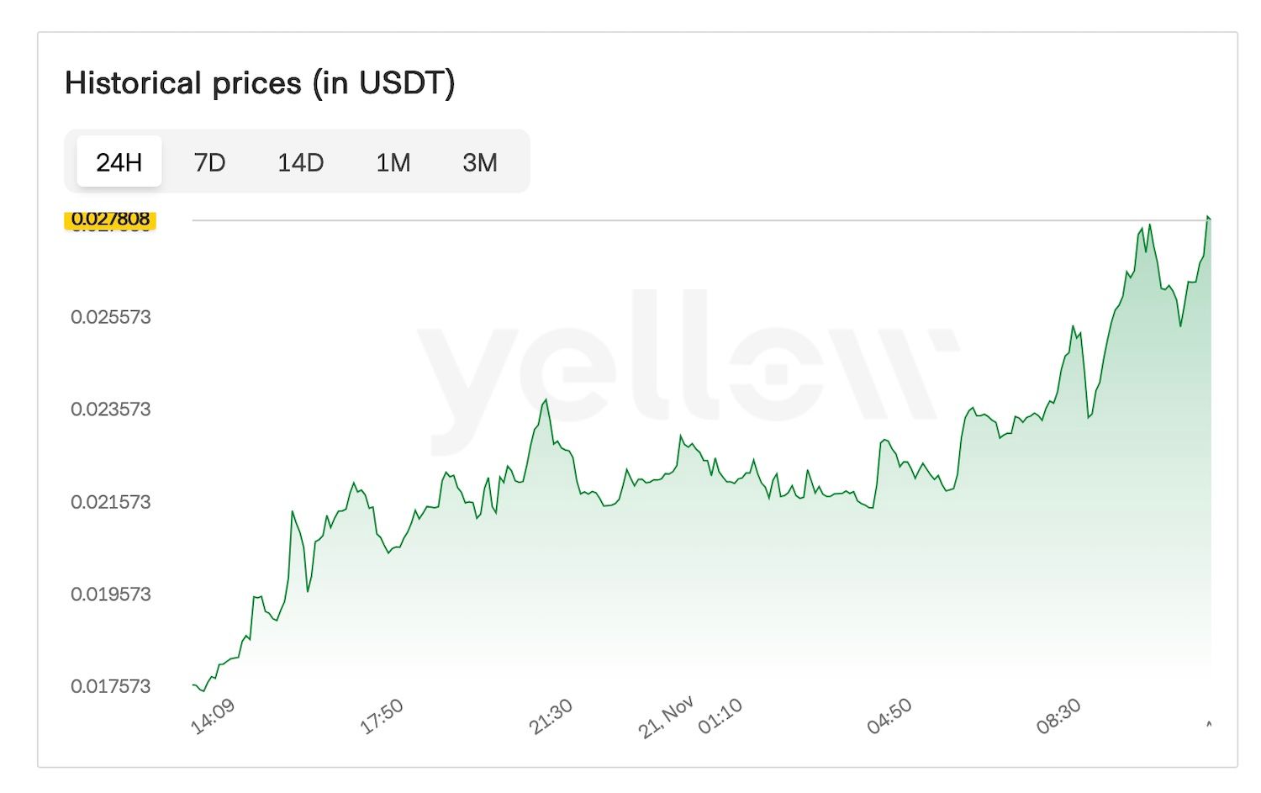The width and height of the screenshot is (1261, 793).
Task: Click the highlighted 0.027808 price label
Action: click(110, 219)
